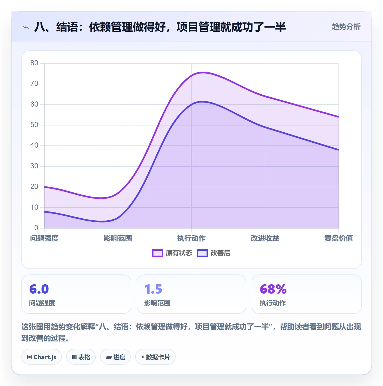Click the 68% value
The width and height of the screenshot is (383, 386).
(273, 289)
